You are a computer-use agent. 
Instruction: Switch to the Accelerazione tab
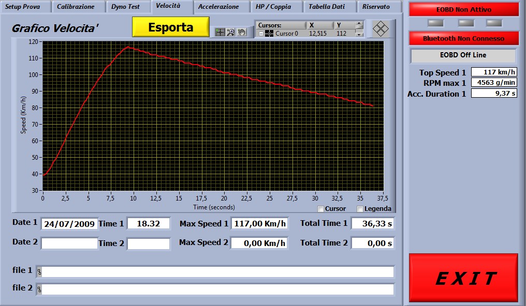click(x=218, y=7)
